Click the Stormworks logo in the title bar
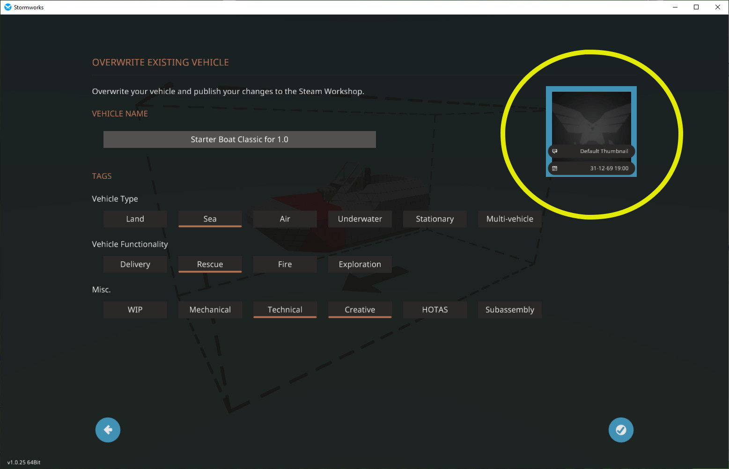729x469 pixels. click(x=7, y=7)
